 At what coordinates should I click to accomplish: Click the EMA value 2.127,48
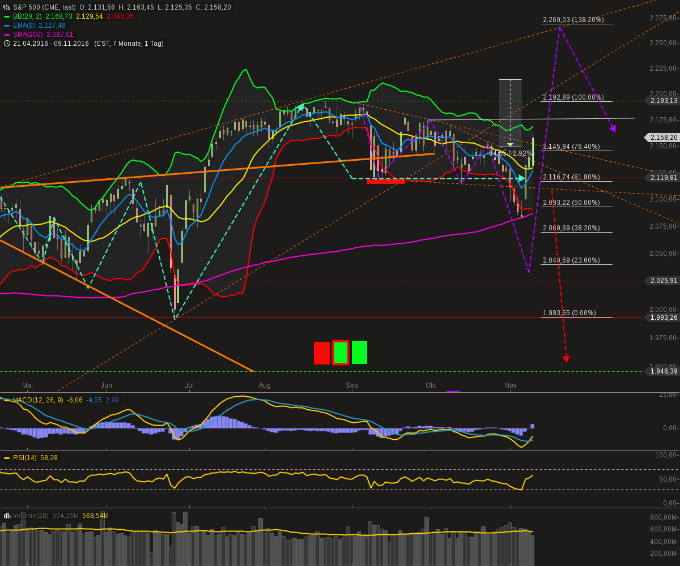coord(52,25)
